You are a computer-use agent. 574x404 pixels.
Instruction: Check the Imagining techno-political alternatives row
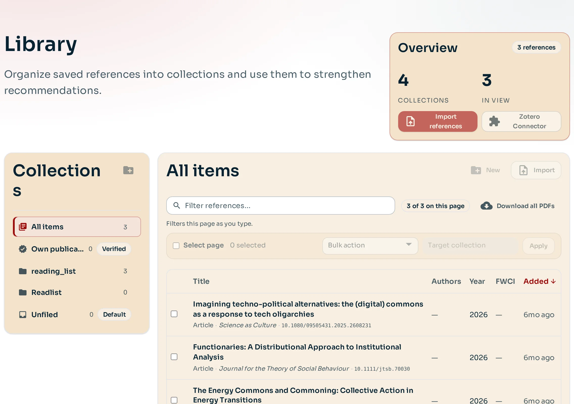(174, 314)
